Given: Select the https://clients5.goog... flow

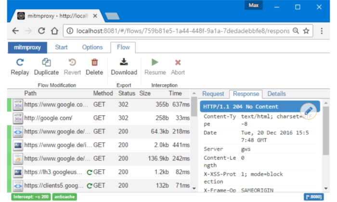Looking at the screenshot, I should point(99,186).
